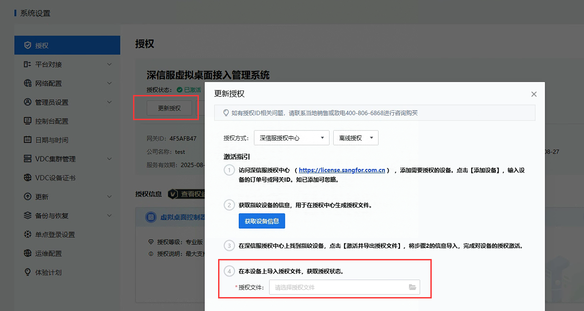Image resolution: width=584 pixels, height=311 pixels.
Task: Open VDC设备证书 menu item
Action: 55,178
